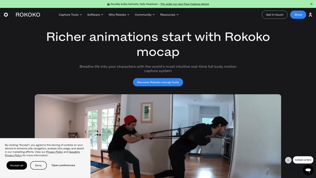This screenshot has height=178, width=316.
Task: Click the 'Breathe life into your characters' subtitle
Action: 158,69
